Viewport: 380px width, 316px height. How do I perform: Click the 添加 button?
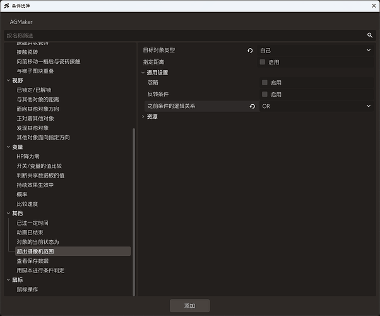[189, 305]
